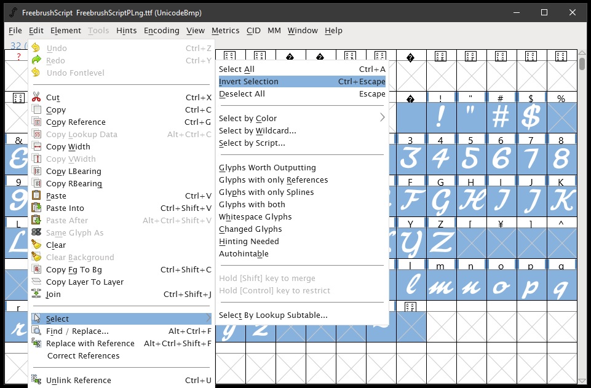The width and height of the screenshot is (591, 388).
Task: Click the Copy LBearing icon
Action: coord(36,171)
